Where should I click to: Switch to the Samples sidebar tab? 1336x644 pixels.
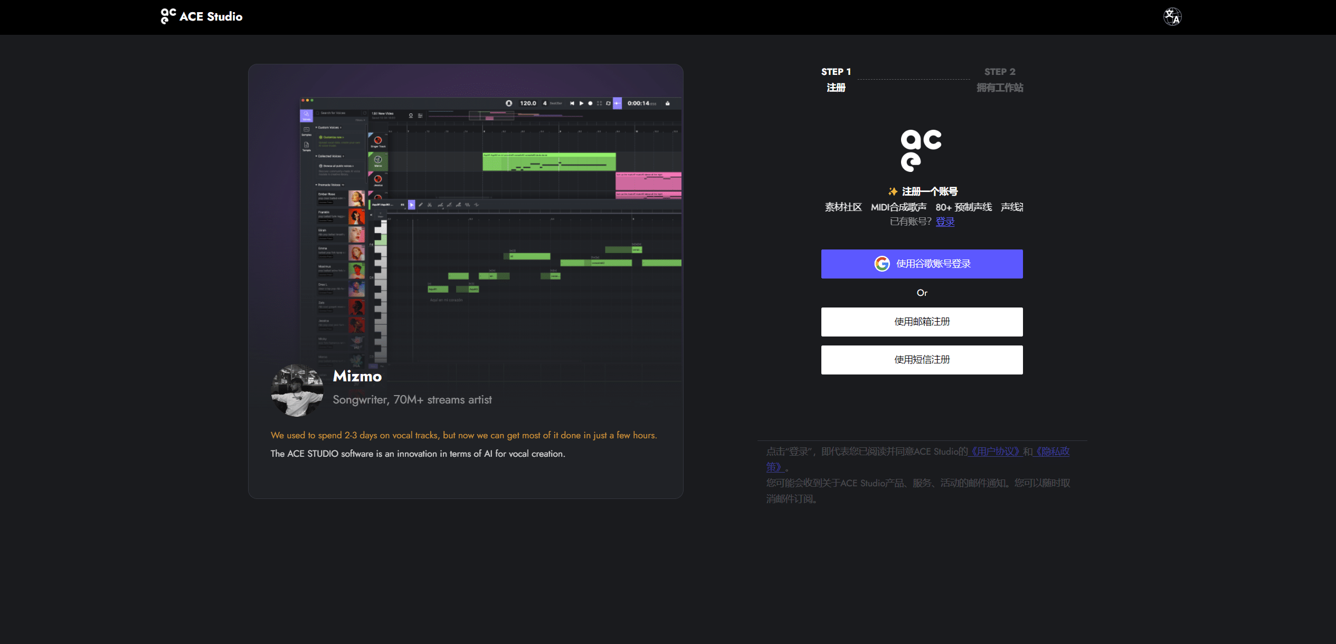pyautogui.click(x=306, y=131)
